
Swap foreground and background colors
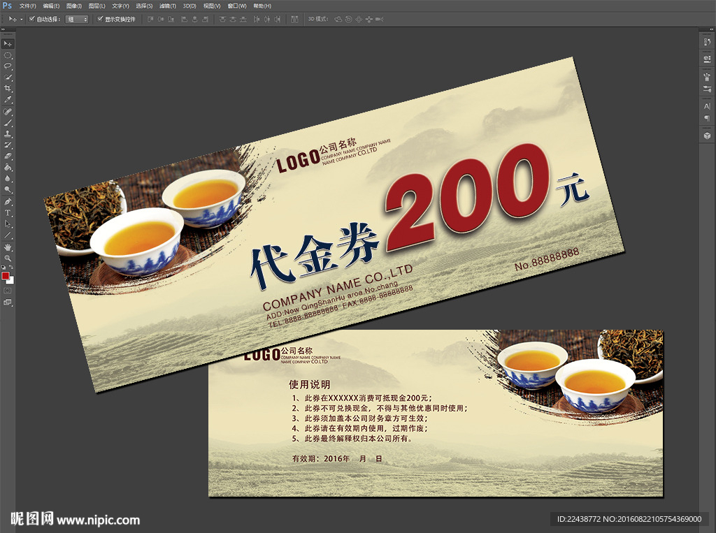pyautogui.click(x=11, y=268)
